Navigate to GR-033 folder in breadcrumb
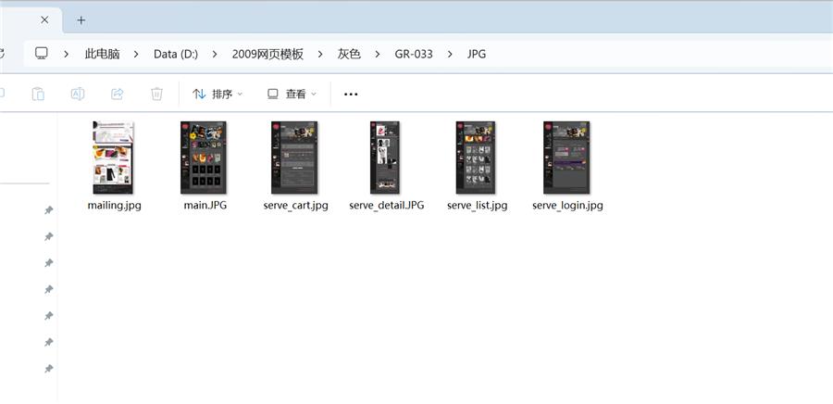 coord(414,54)
